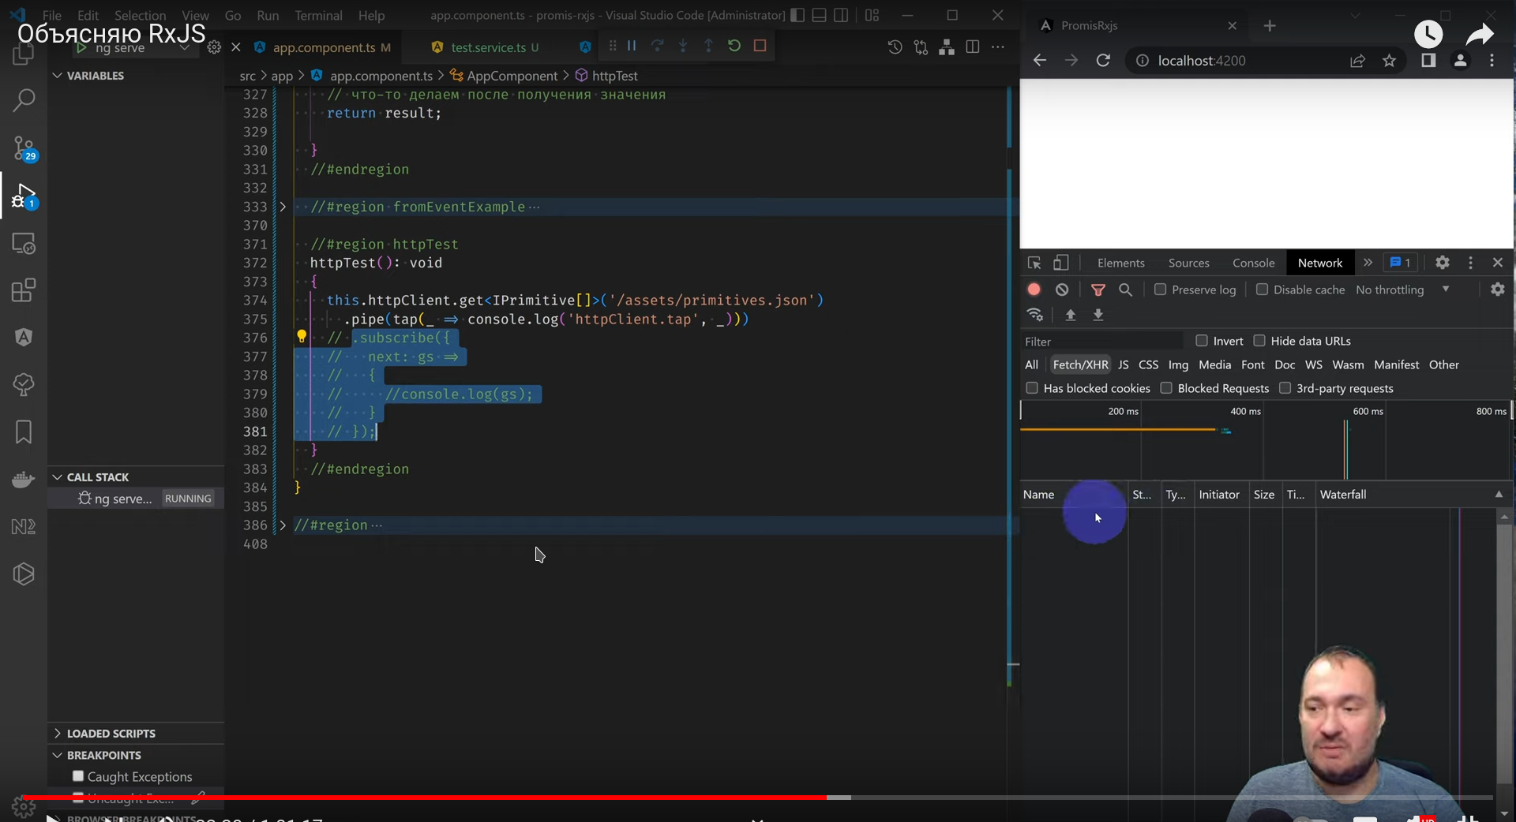Expand the folded fromEventExample region

(x=282, y=207)
